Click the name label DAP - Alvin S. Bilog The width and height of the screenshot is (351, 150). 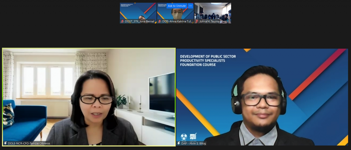point(194,143)
